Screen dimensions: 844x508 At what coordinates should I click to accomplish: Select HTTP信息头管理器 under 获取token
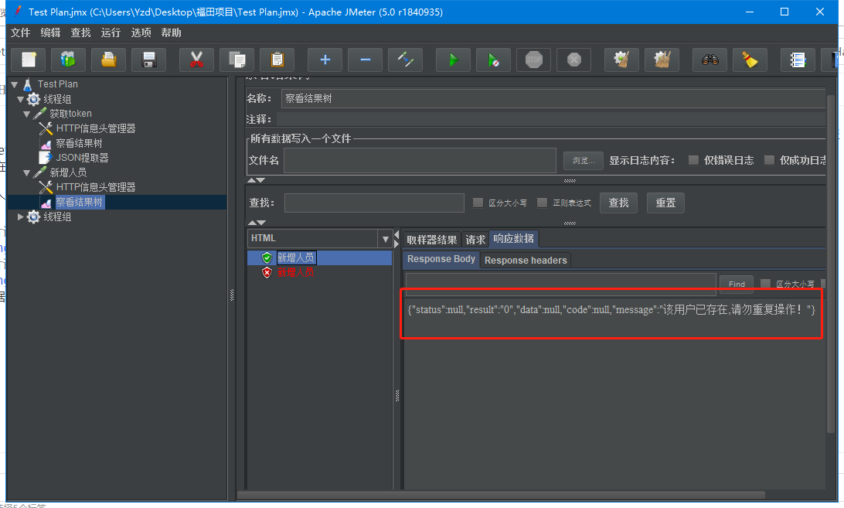click(x=95, y=128)
